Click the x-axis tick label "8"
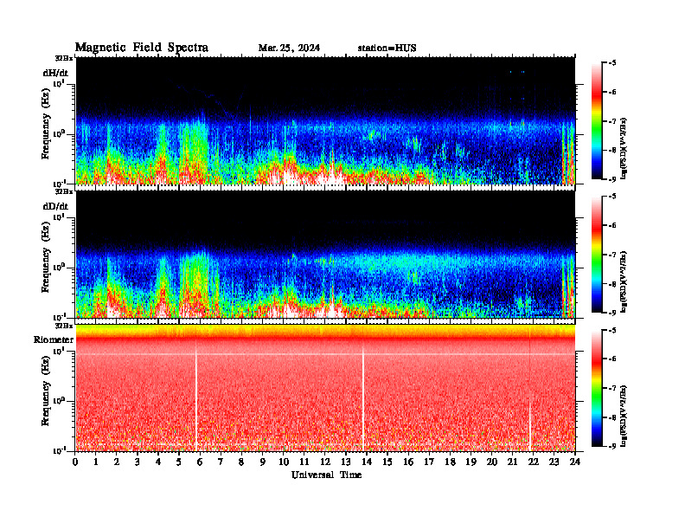 click(241, 462)
